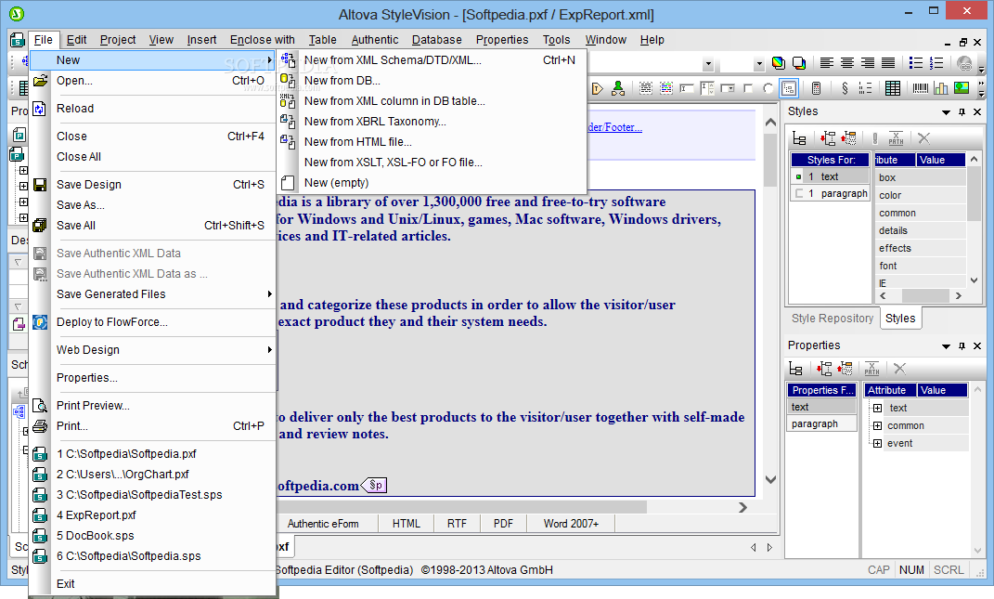Click Styles panel horizontal scrollbar right arrow
Viewport: 994px width, 599px height.
(x=959, y=295)
